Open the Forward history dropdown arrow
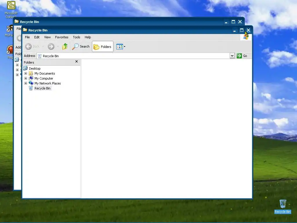The height and width of the screenshot is (223, 297). pos(58,46)
